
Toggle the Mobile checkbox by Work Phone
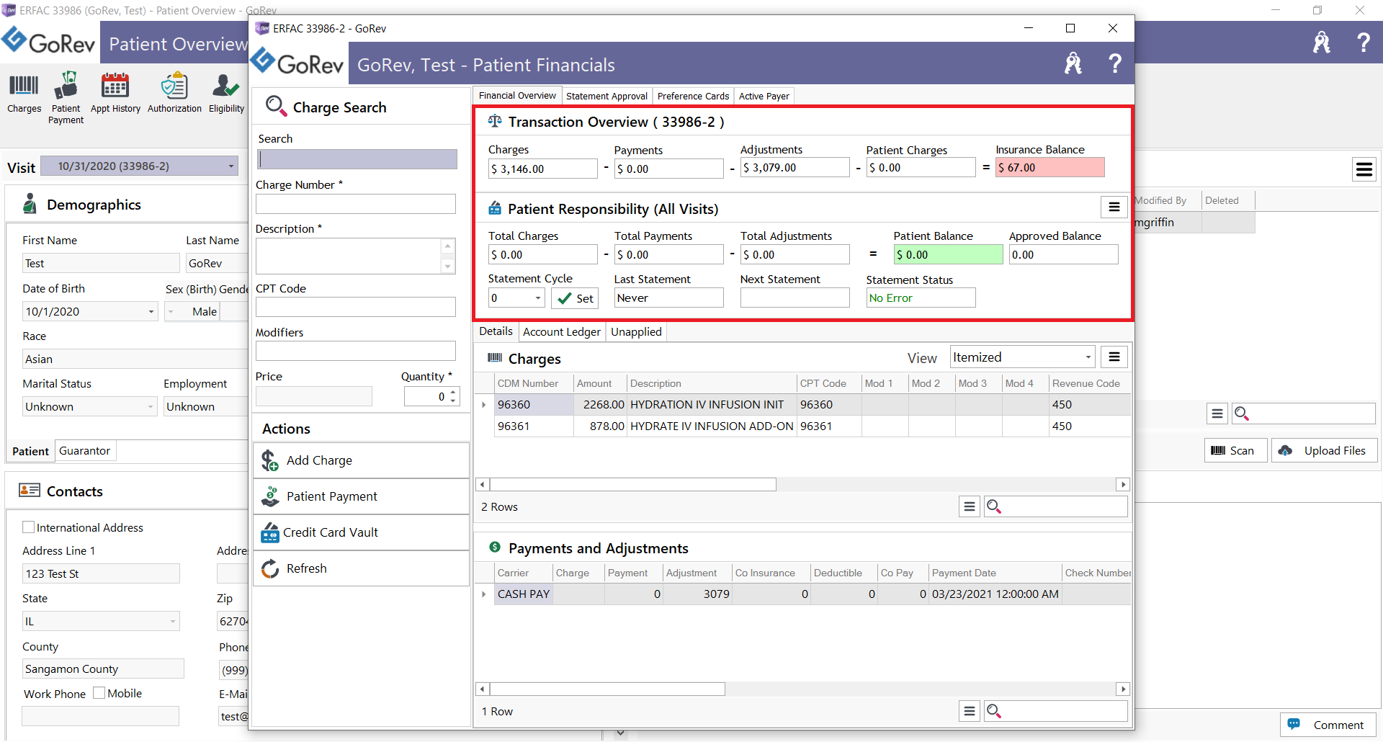[x=99, y=693]
